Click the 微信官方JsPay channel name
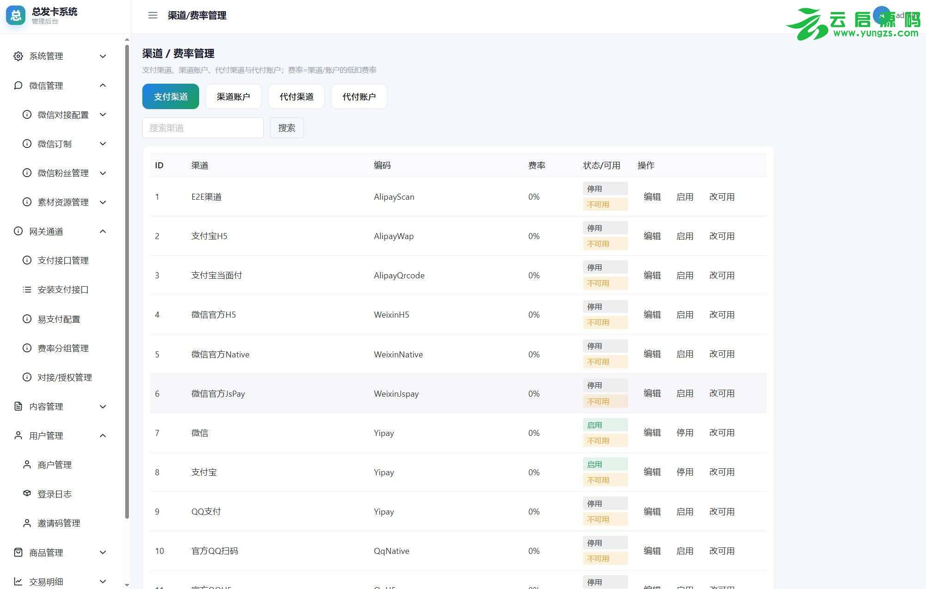Image resolution: width=926 pixels, height=589 pixels. pos(218,394)
